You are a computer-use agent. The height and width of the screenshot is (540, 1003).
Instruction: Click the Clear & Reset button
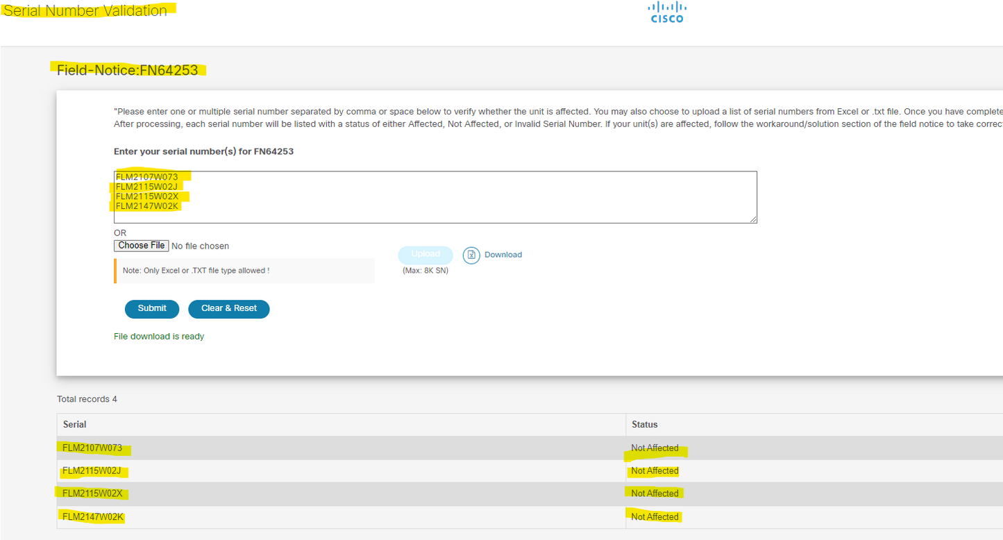coord(229,309)
